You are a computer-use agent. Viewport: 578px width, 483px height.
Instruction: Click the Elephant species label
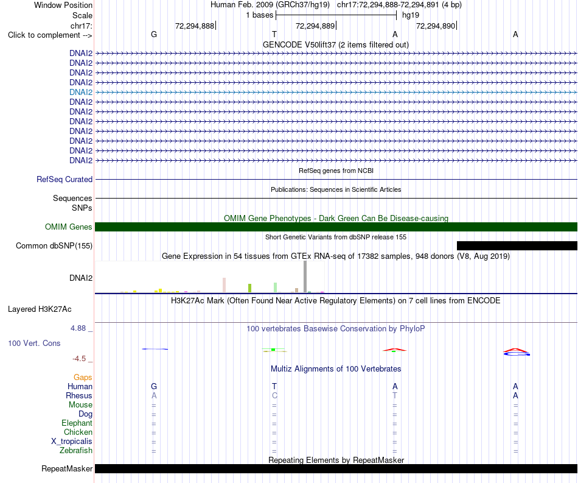pyautogui.click(x=77, y=423)
